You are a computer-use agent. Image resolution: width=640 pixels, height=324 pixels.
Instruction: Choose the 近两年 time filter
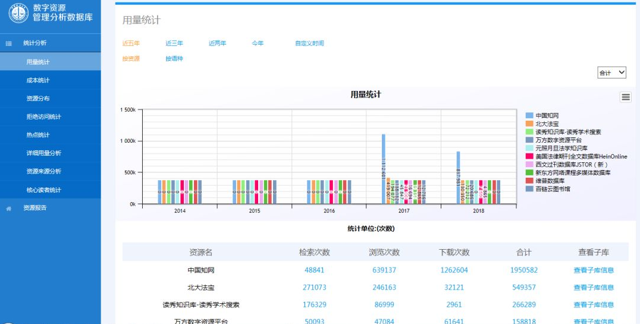tap(218, 43)
